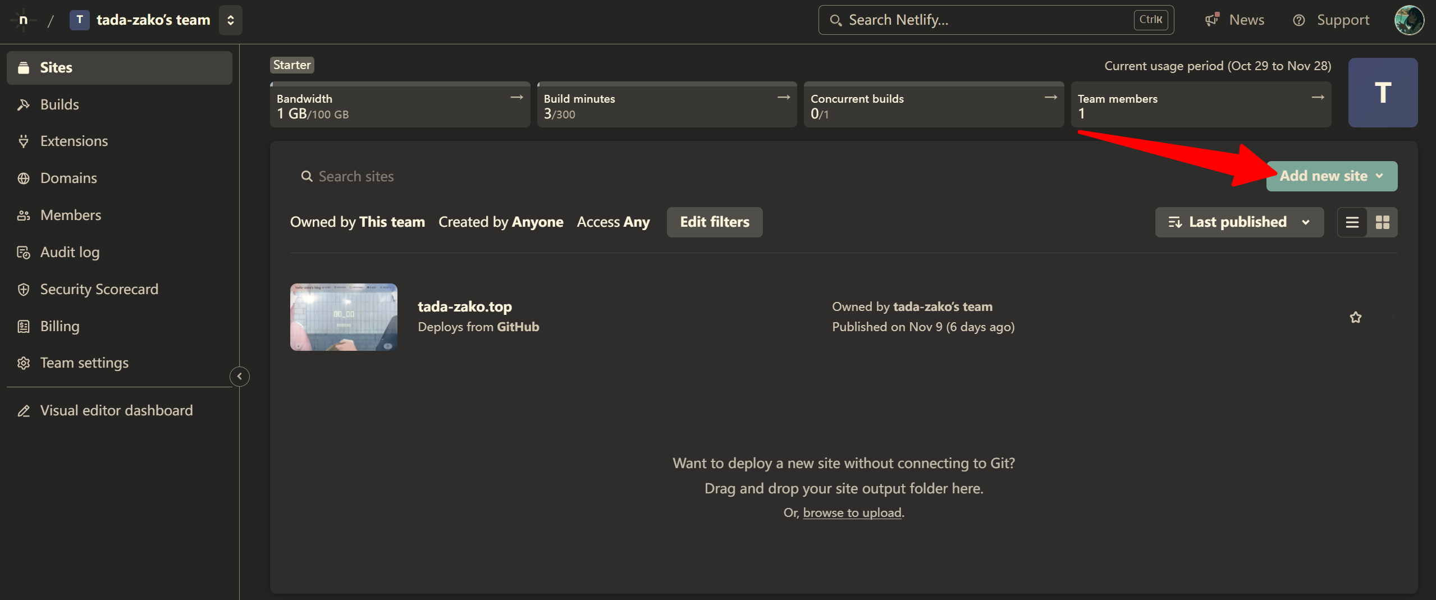1436x600 pixels.
Task: Open the Last published sort dropdown
Action: pyautogui.click(x=1238, y=222)
